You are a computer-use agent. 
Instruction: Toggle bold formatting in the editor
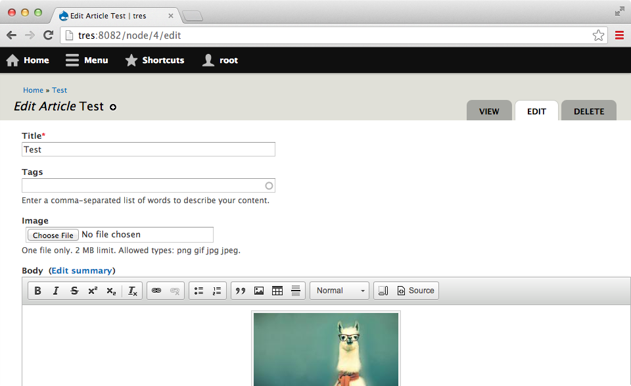tap(37, 290)
